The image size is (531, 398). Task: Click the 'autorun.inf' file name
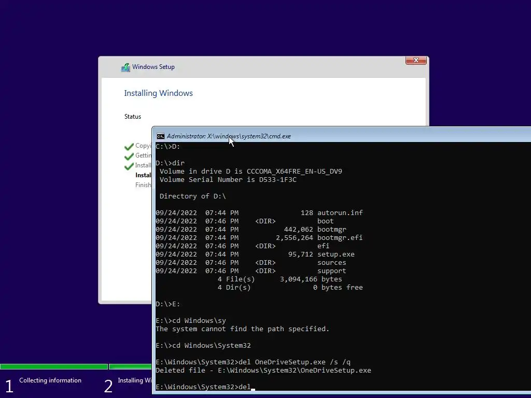click(340, 212)
